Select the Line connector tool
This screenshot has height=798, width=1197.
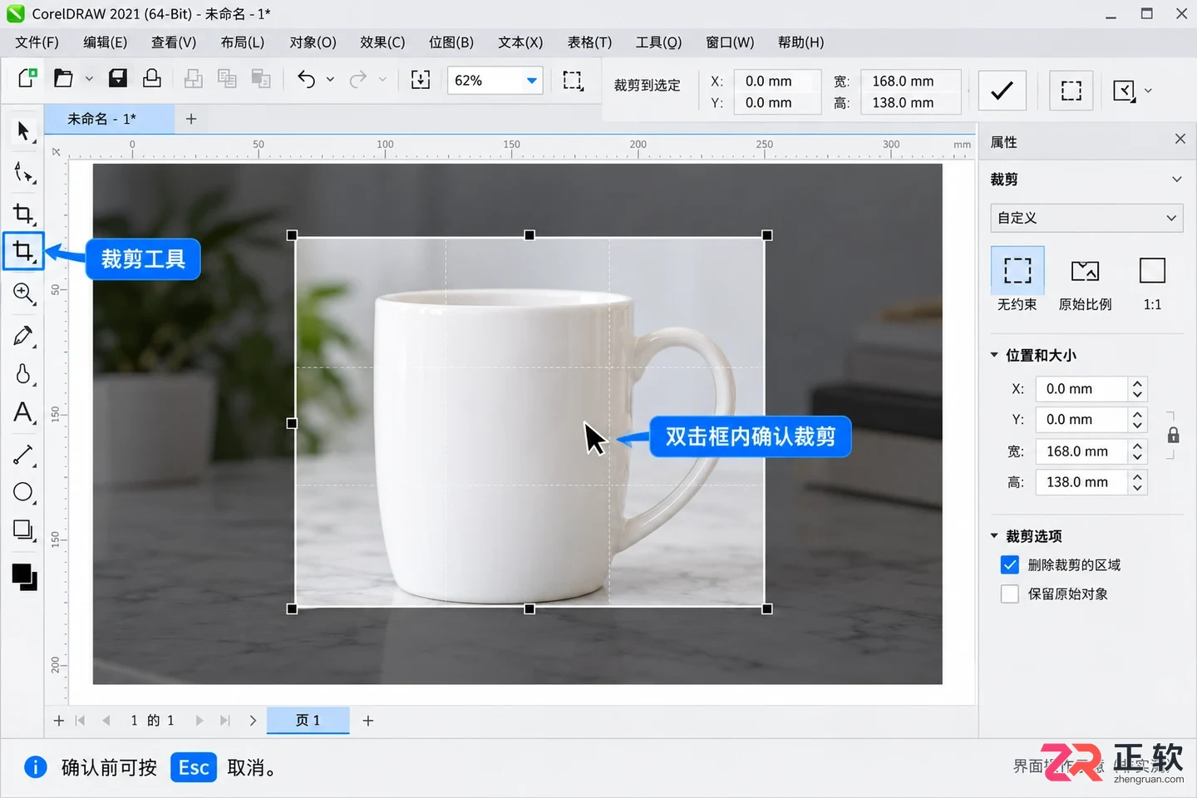click(23, 455)
